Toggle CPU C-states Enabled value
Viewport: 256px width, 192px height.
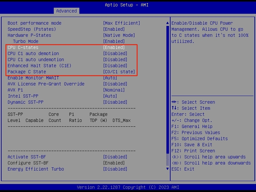point(114,47)
